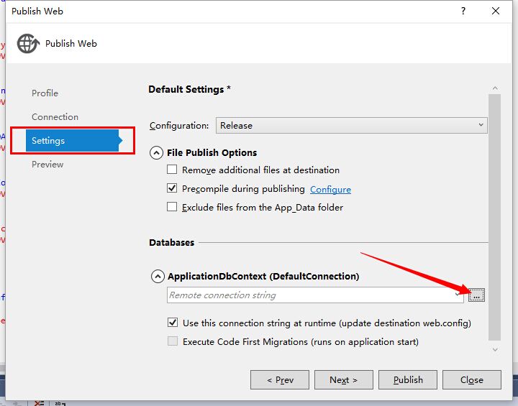
Task: Enable Remove additional files at destination
Action: pos(172,170)
